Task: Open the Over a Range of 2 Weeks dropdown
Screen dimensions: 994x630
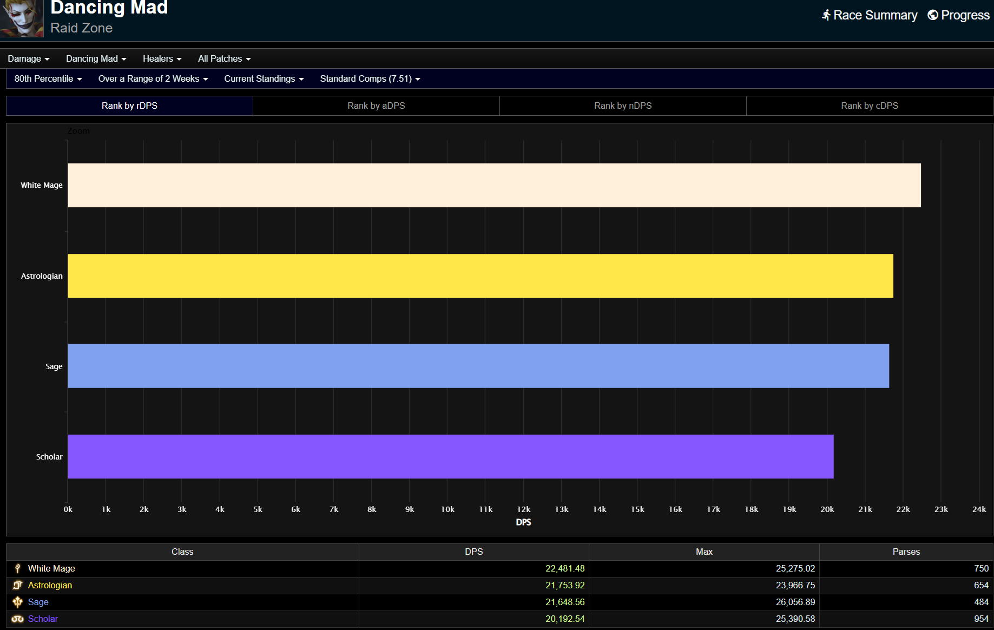Action: tap(153, 78)
